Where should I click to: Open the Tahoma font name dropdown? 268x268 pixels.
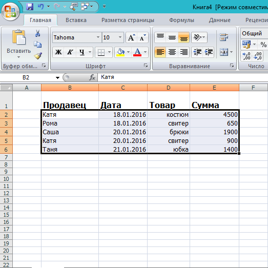[x=98, y=37]
